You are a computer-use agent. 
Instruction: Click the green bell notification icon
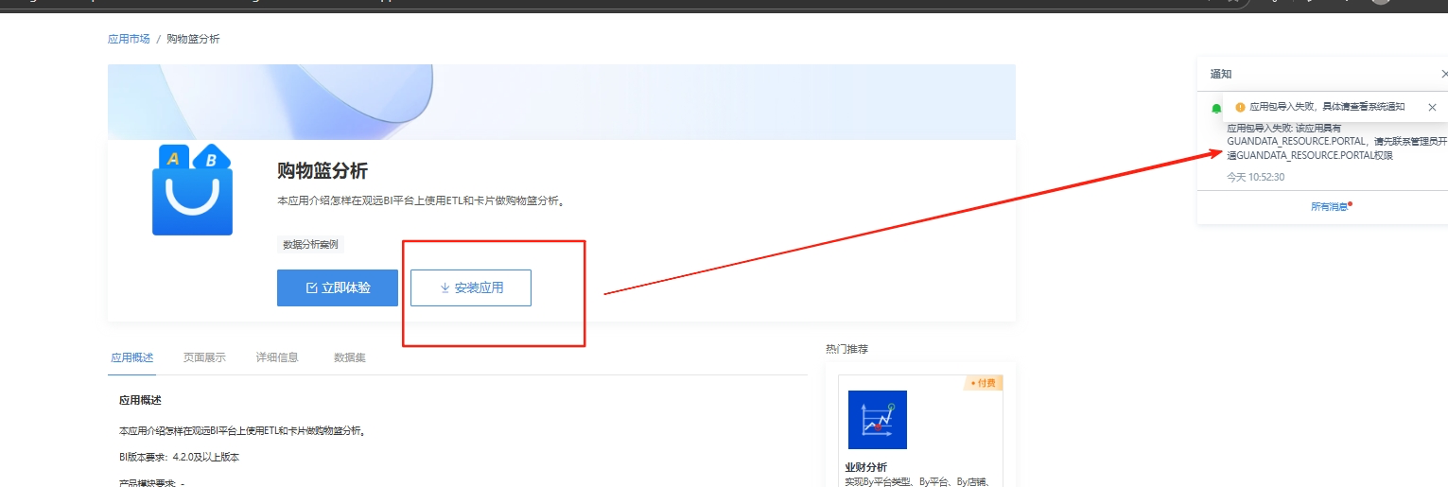pyautogui.click(x=1216, y=109)
